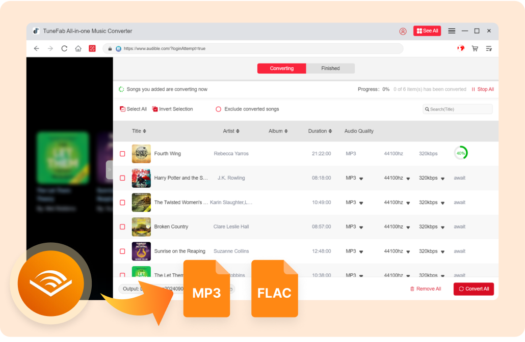Screen dimensions: 525x342
Task: Open the hamburger menu in title bar
Action: point(452,31)
